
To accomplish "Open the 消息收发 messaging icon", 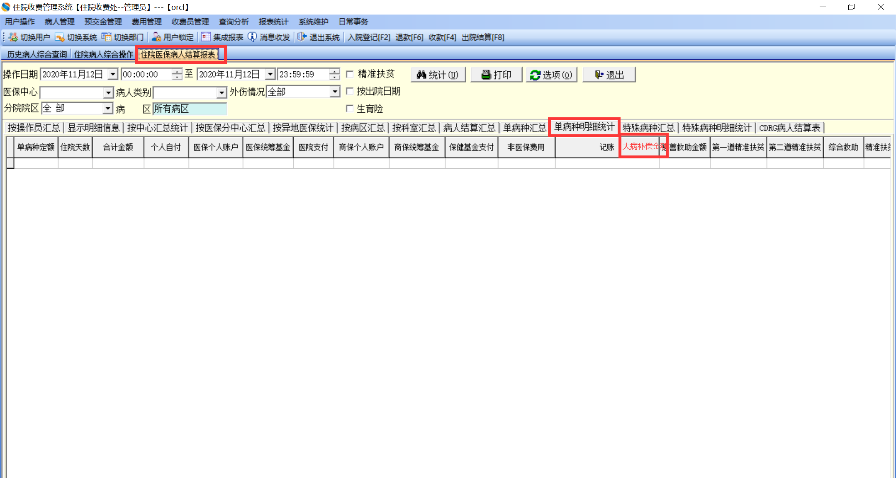I will point(252,37).
